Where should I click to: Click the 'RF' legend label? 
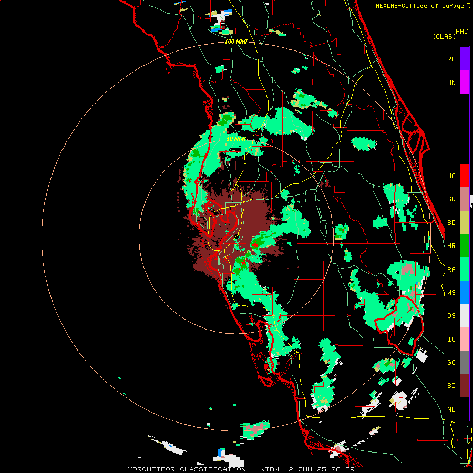click(x=451, y=59)
